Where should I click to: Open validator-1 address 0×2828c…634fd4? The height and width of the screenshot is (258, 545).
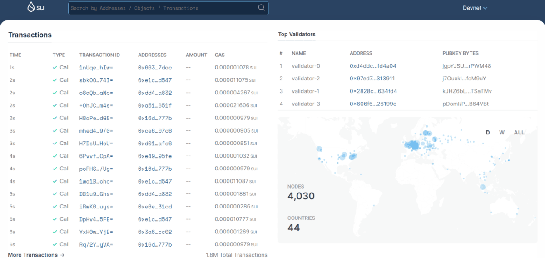tap(373, 91)
